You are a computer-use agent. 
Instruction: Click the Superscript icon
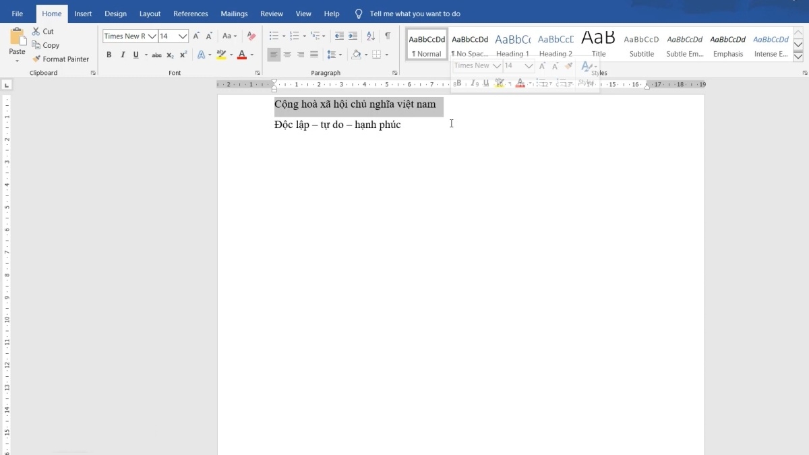183,55
